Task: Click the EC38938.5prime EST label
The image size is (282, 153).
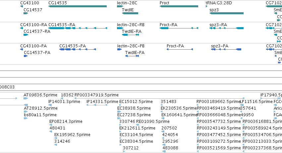Action: click(134, 108)
